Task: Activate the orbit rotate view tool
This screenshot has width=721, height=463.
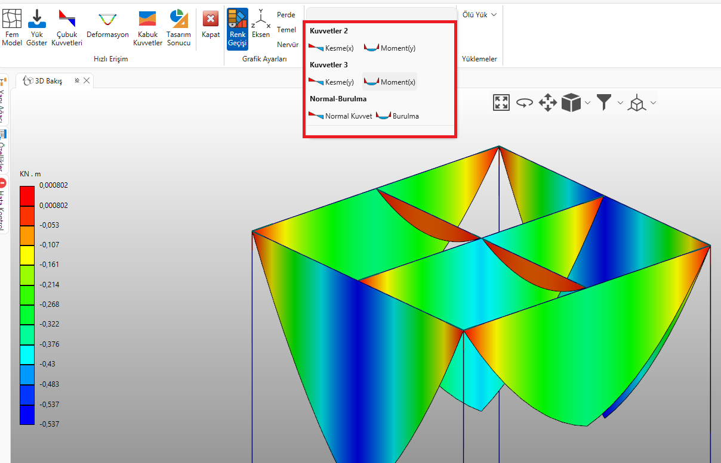Action: pos(524,102)
